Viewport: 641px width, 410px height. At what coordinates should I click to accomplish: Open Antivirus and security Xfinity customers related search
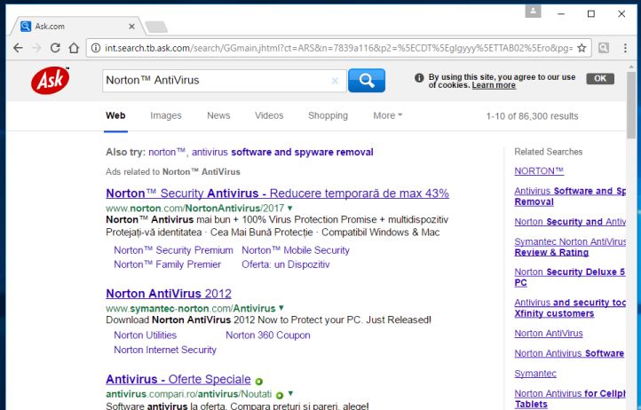[570, 308]
